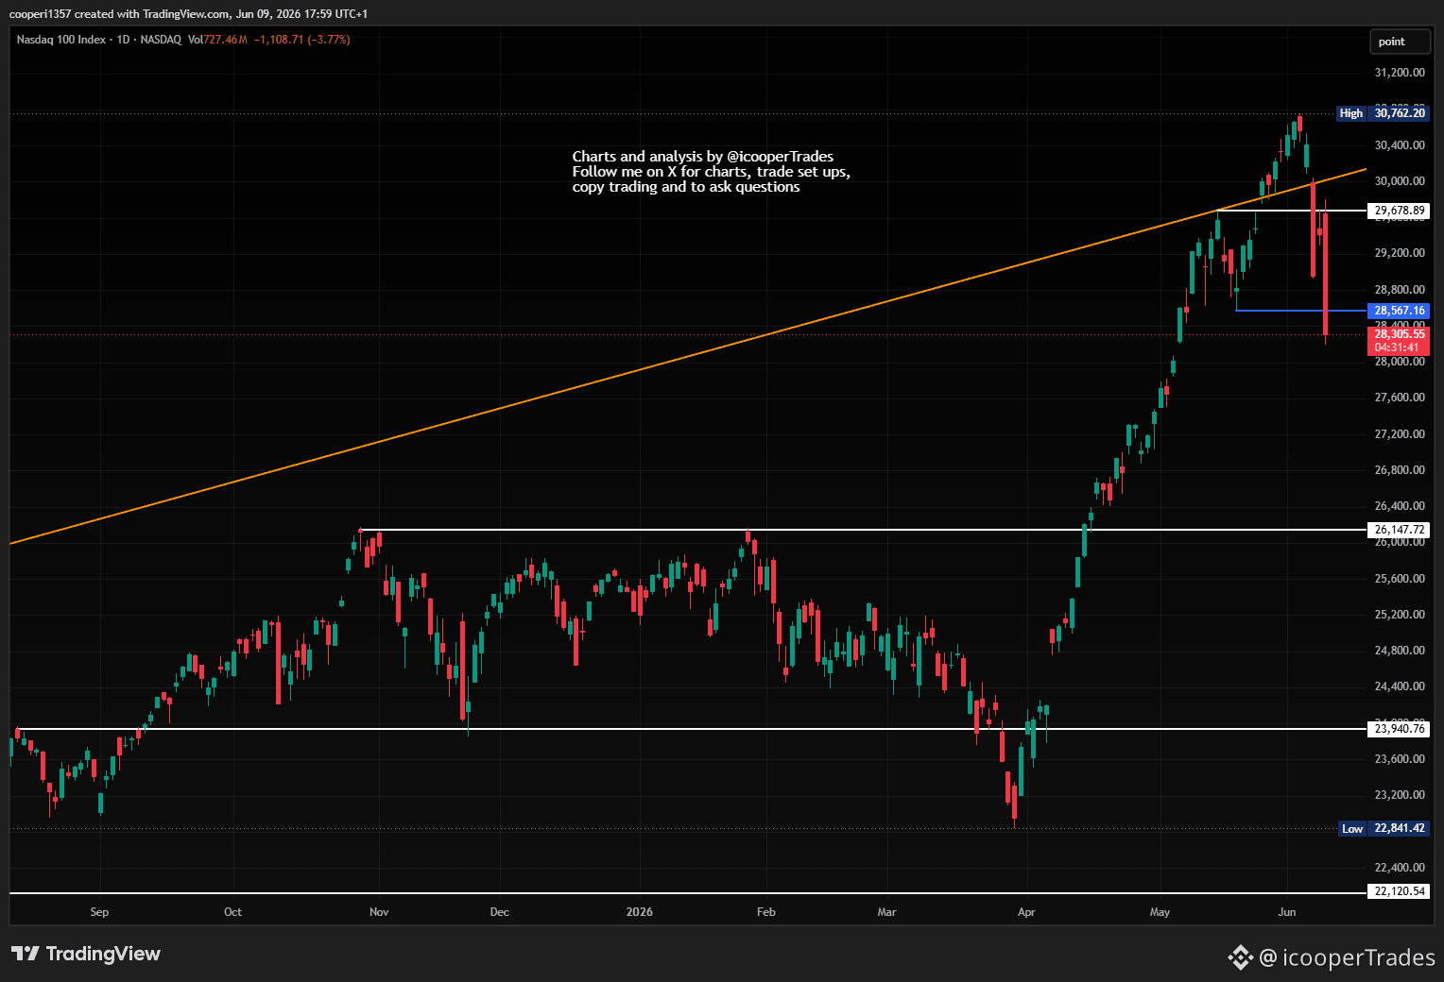Click the 23,200.00 price axis tick
This screenshot has height=982, width=1444.
coord(1400,795)
